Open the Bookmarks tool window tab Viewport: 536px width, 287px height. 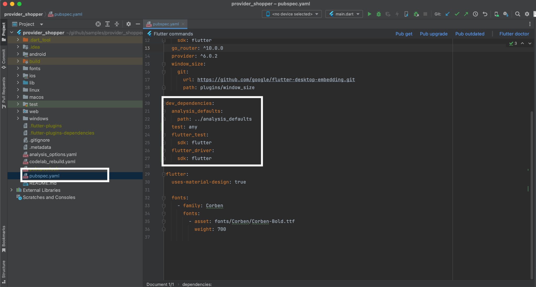point(4,239)
